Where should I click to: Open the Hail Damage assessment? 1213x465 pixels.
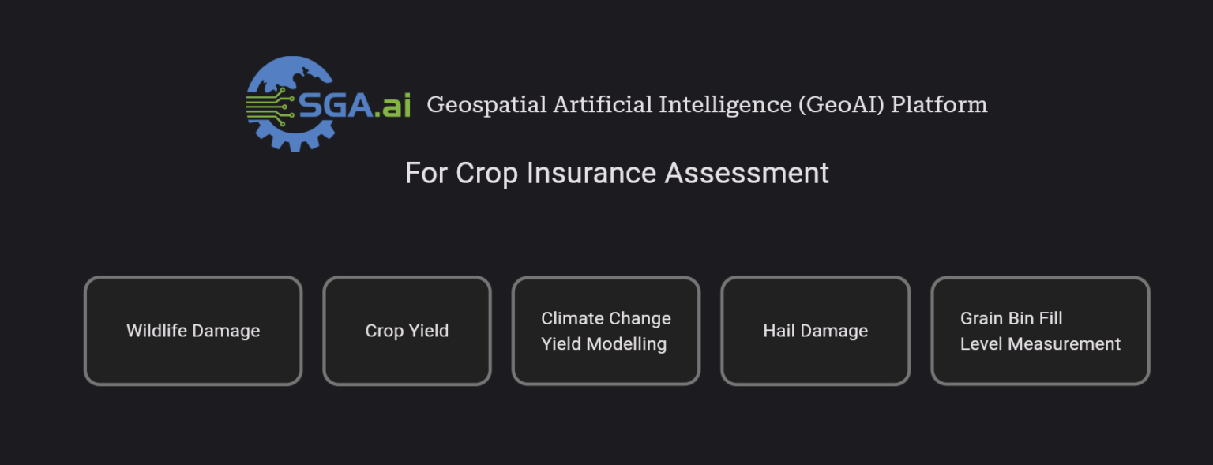pyautogui.click(x=815, y=331)
